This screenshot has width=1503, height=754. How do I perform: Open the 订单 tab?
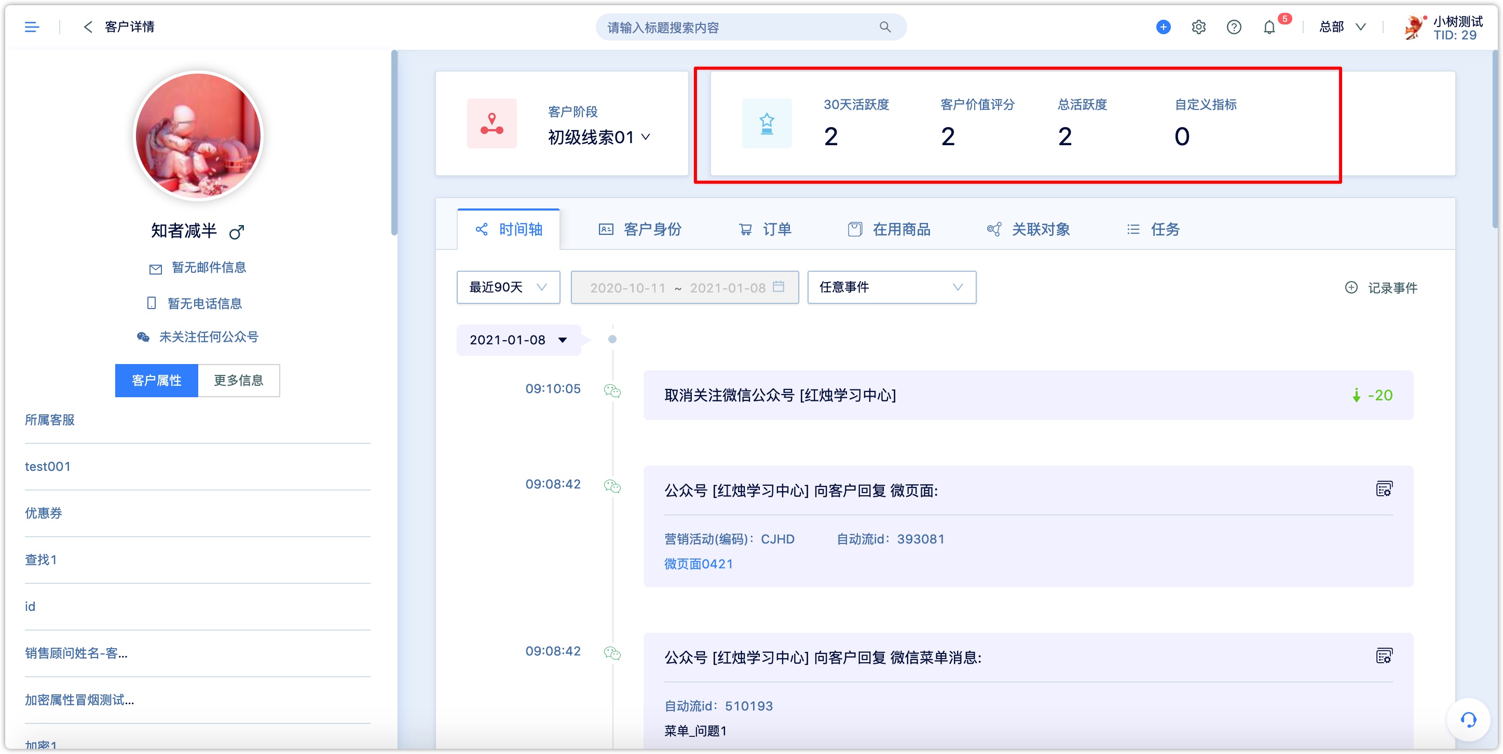pos(764,229)
